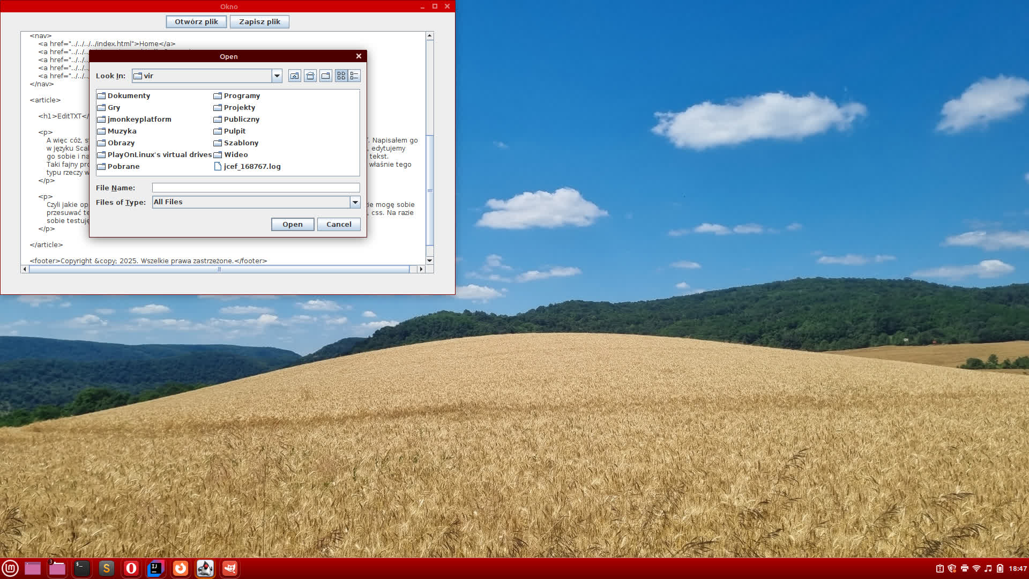The height and width of the screenshot is (579, 1029).
Task: Click the File Name input field
Action: click(256, 188)
